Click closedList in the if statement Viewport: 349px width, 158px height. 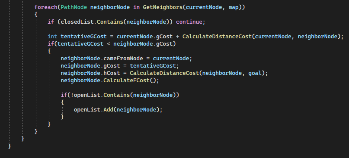[77, 22]
